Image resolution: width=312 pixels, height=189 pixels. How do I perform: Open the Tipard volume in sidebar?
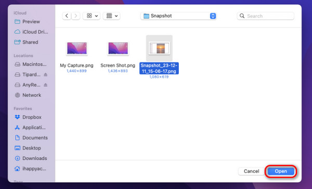coord(28,74)
